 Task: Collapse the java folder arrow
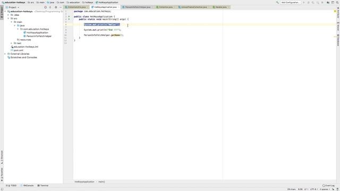[x=15, y=25]
